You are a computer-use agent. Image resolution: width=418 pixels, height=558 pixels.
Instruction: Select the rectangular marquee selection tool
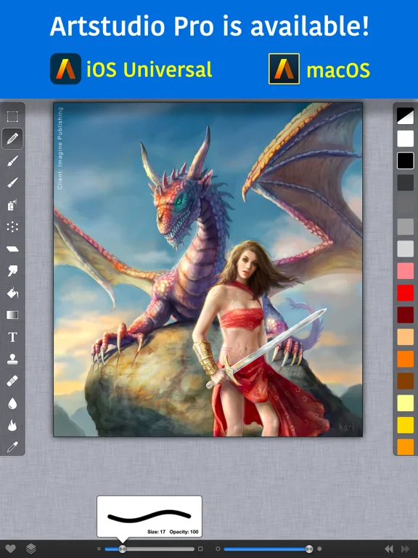pyautogui.click(x=12, y=116)
